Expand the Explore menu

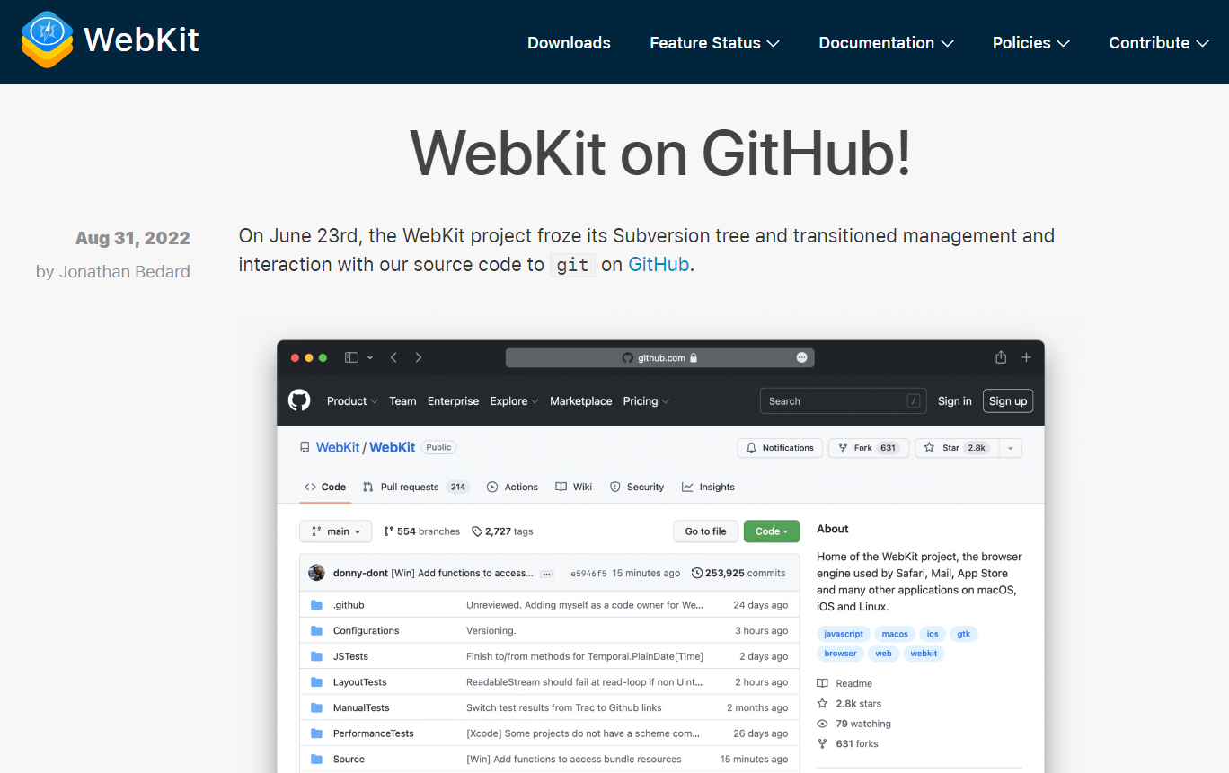pyautogui.click(x=514, y=401)
